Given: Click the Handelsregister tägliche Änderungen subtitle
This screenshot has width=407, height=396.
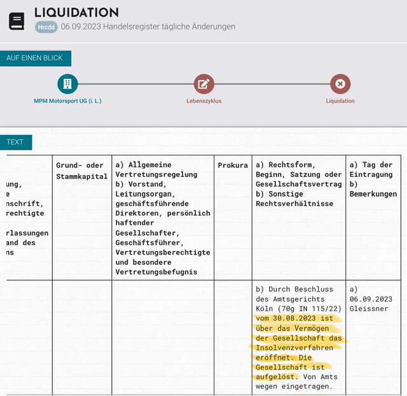Looking at the screenshot, I should coord(148,27).
